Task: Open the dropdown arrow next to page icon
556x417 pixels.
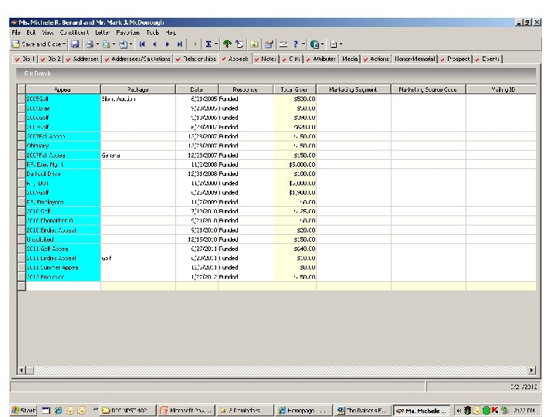Action: 341,44
